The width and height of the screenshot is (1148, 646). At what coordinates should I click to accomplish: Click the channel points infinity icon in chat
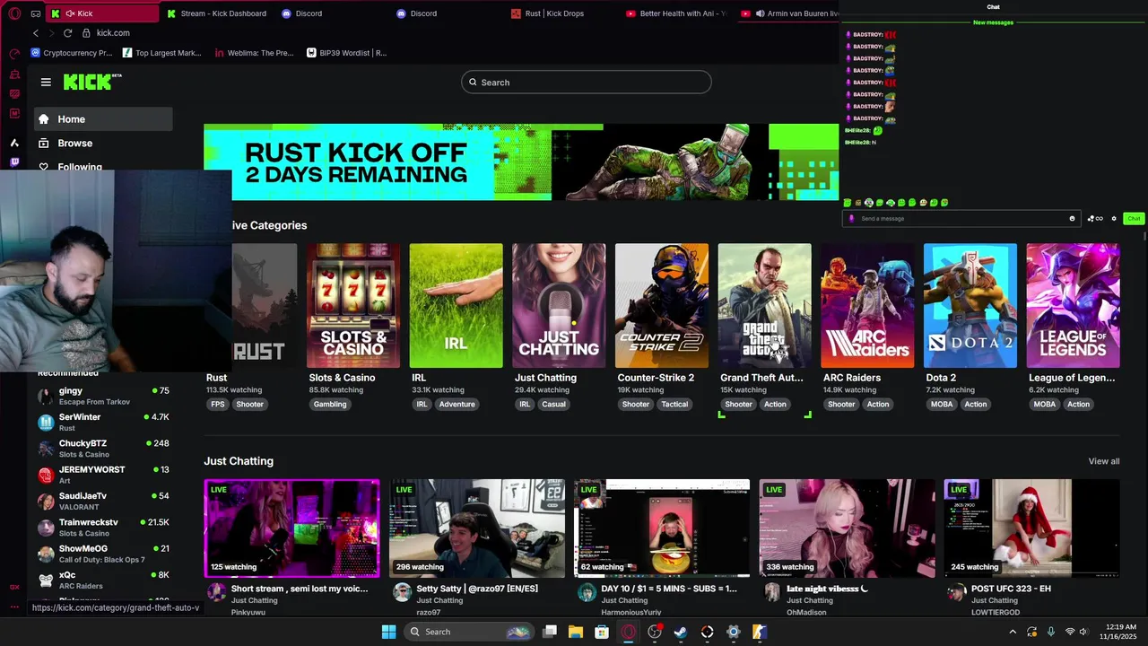click(1095, 219)
